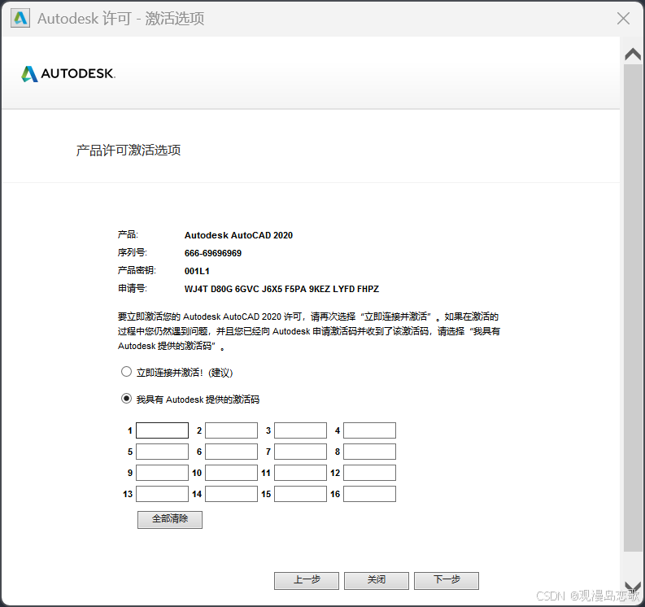645x607 pixels.
Task: Focus activation code field 15
Action: (300, 494)
